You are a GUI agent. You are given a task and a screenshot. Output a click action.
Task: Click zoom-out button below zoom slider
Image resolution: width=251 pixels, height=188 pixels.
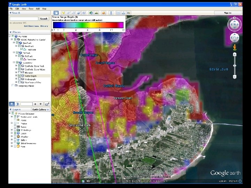click(x=235, y=77)
